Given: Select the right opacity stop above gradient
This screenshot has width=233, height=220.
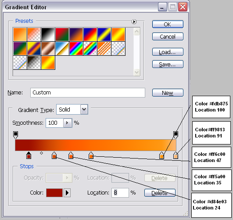Looking at the screenshot, I should click(x=176, y=135).
